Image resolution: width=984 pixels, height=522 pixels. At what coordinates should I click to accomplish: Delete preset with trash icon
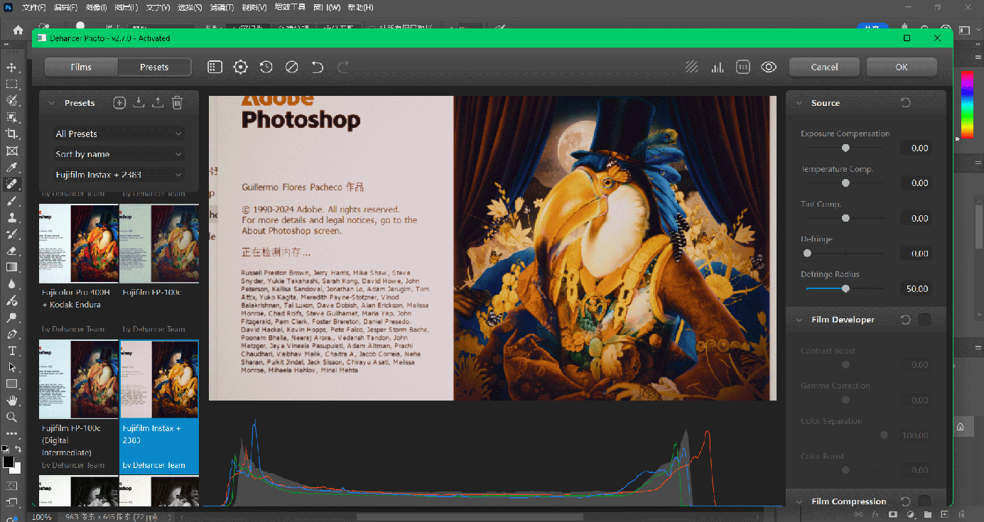click(x=177, y=103)
